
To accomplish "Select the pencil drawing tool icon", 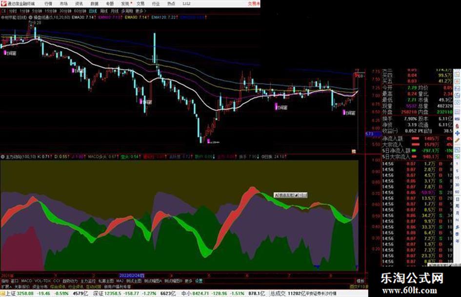I will pyautogui.click(x=458, y=140).
